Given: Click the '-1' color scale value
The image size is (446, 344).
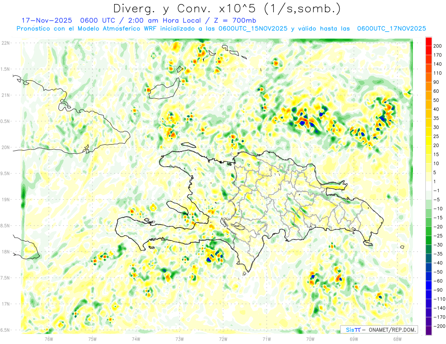Looking at the screenshot, I should coord(436,190).
